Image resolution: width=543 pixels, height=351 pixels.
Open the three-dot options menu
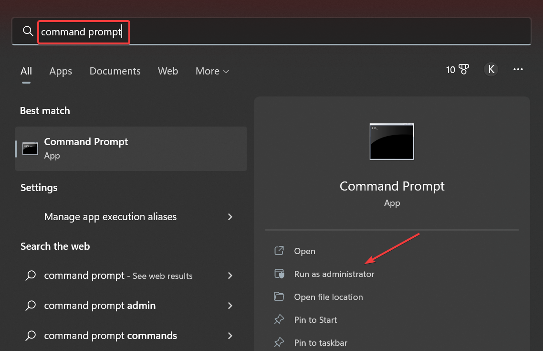pyautogui.click(x=518, y=70)
